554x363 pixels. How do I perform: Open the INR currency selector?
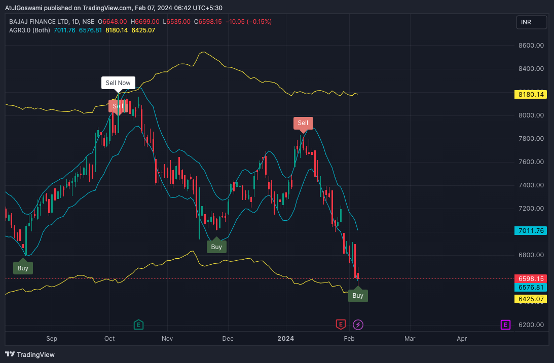click(531, 22)
